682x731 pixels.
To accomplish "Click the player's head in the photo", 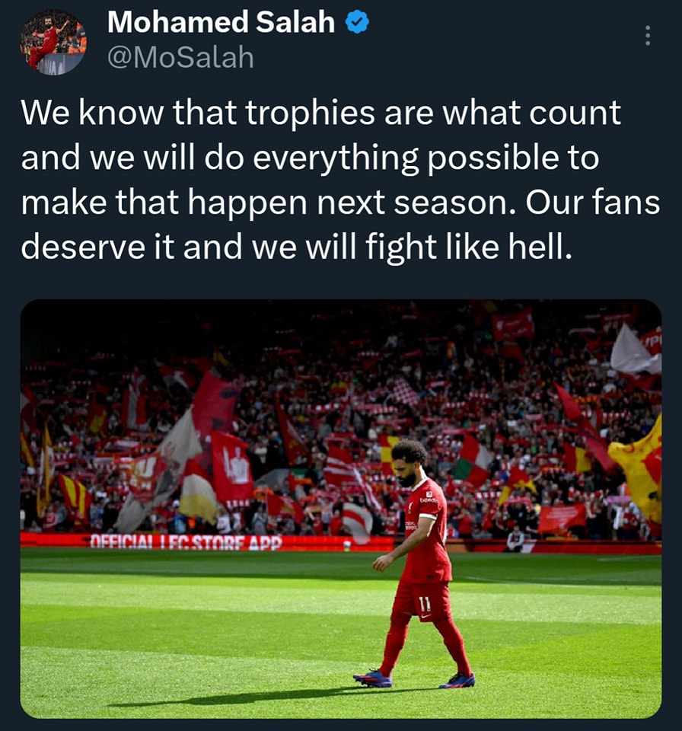I will click(x=408, y=461).
